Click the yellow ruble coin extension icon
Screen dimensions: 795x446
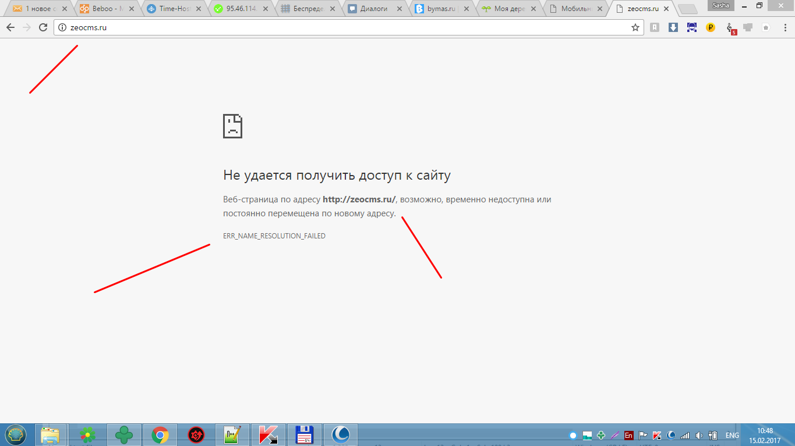[x=711, y=27]
